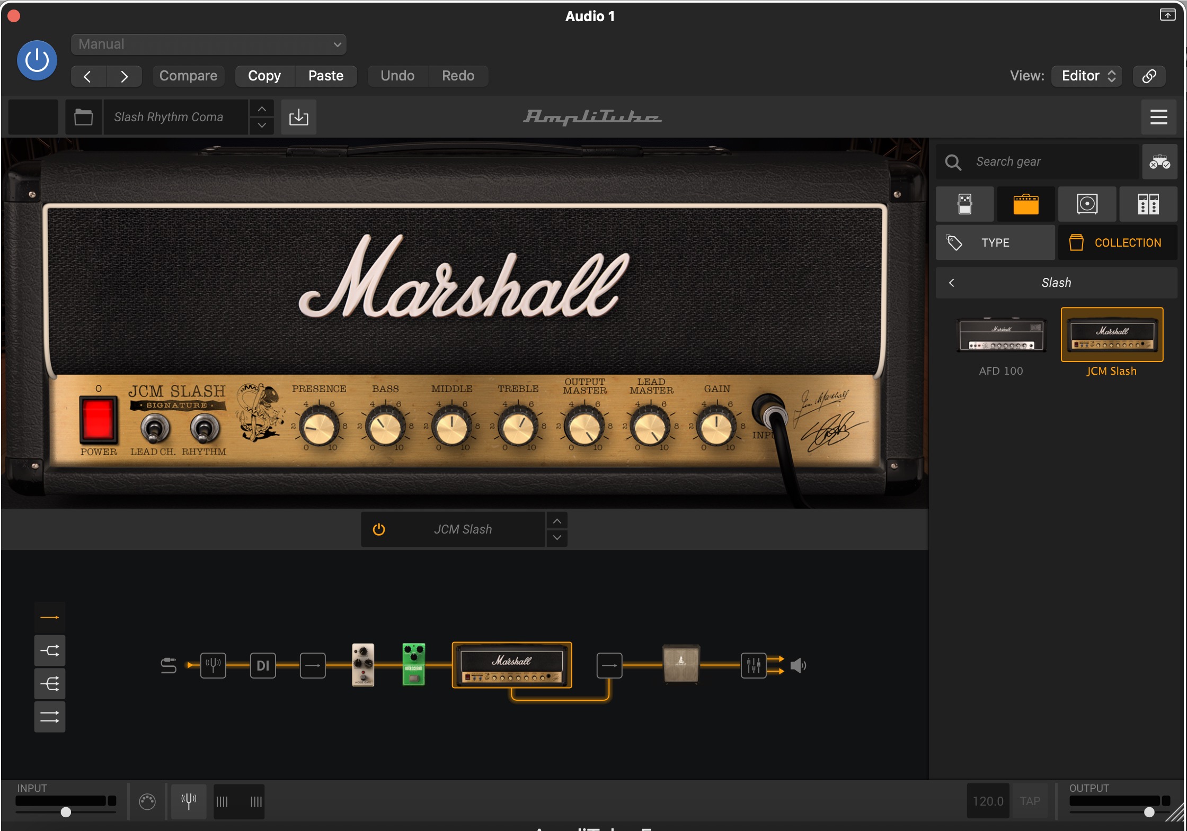This screenshot has width=1187, height=831.
Task: Click the Redo button
Action: click(x=458, y=76)
